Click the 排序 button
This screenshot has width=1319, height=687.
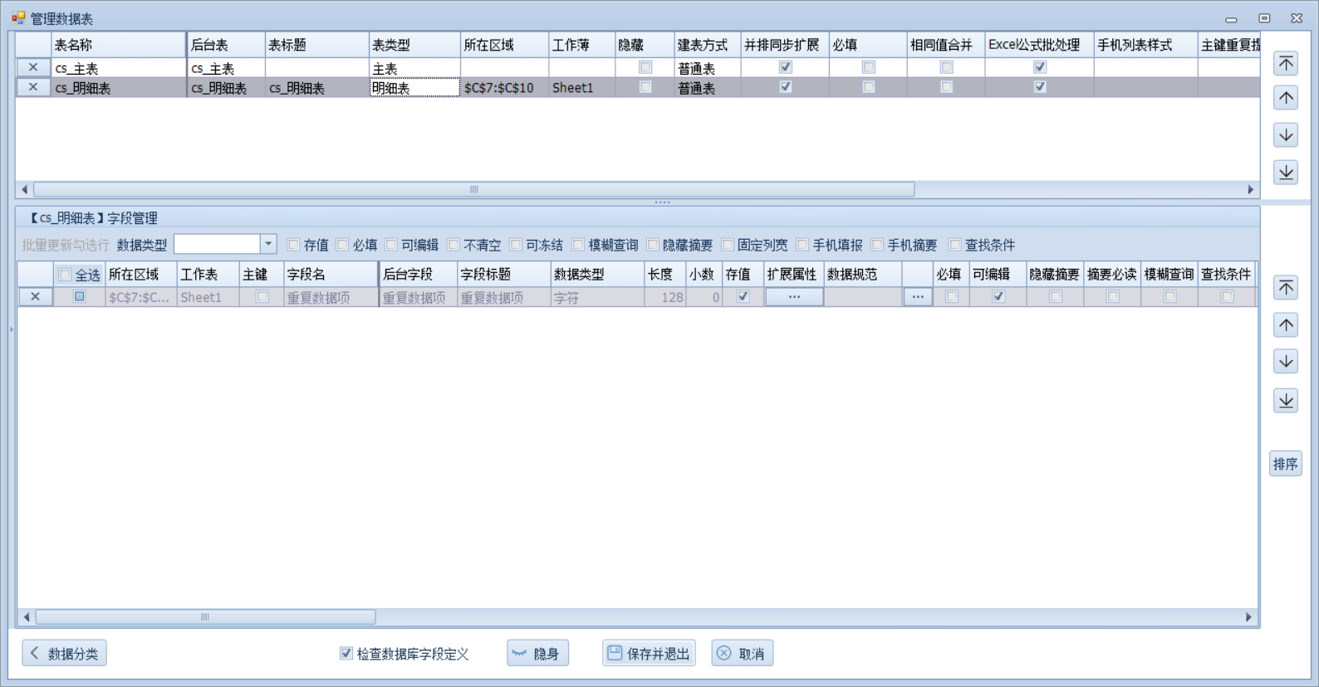[1285, 464]
